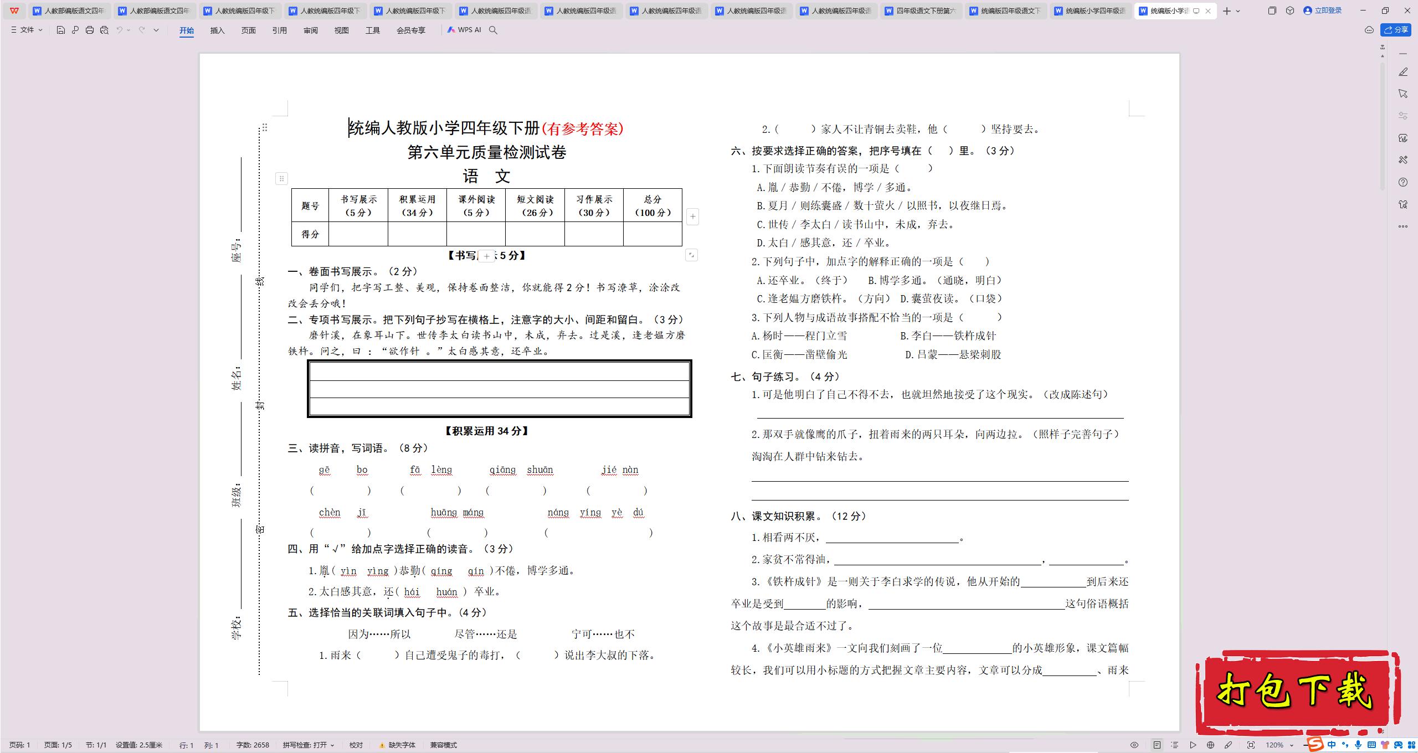Open the 工具 ribbon tab
This screenshot has width=1418, height=753.
pos(373,30)
